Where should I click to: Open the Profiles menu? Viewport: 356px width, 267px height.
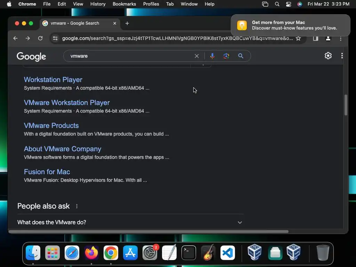coord(151,4)
